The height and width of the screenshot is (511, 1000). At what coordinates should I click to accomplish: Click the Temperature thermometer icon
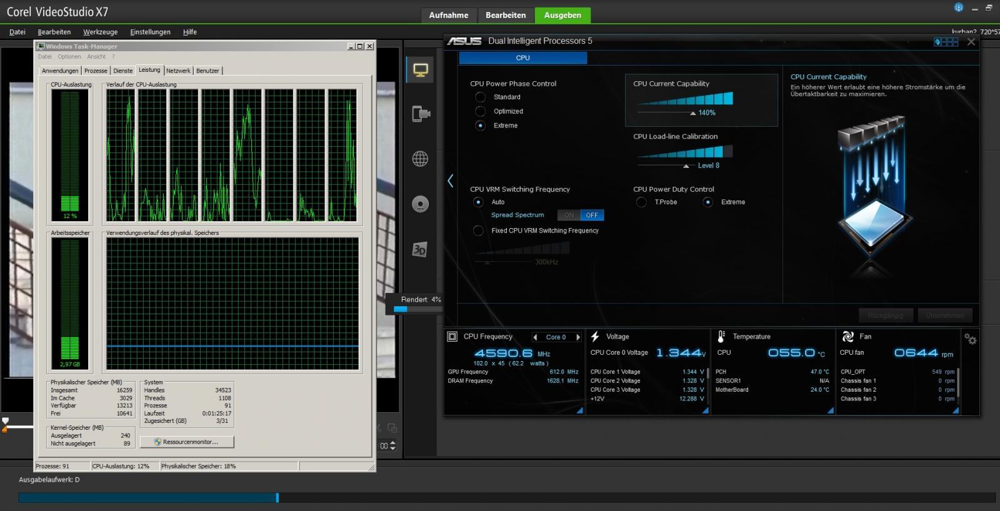(721, 337)
